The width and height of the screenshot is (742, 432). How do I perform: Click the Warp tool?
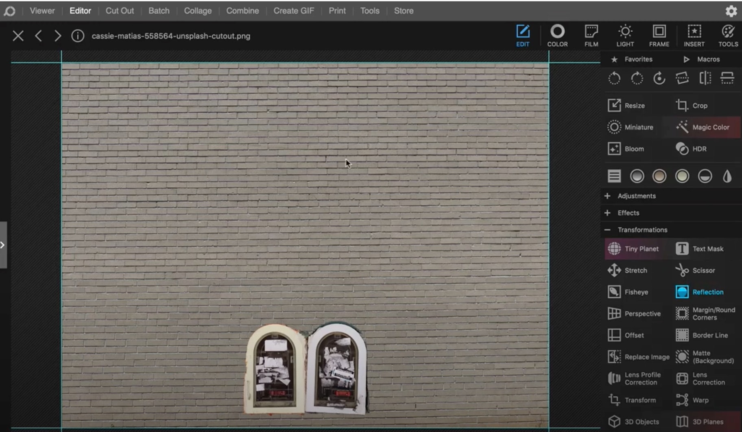693,400
